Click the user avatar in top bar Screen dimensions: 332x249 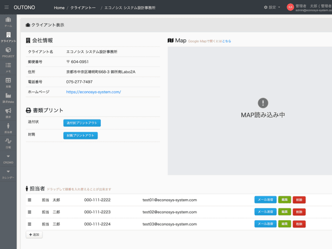click(290, 7)
